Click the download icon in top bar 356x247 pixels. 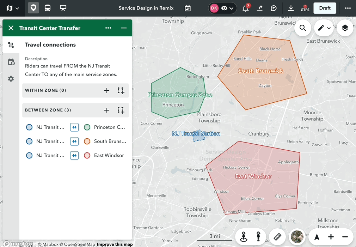[291, 8]
